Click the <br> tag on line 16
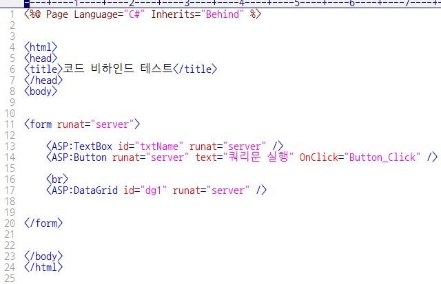Screen dimensions: 441x284 click(x=57, y=179)
